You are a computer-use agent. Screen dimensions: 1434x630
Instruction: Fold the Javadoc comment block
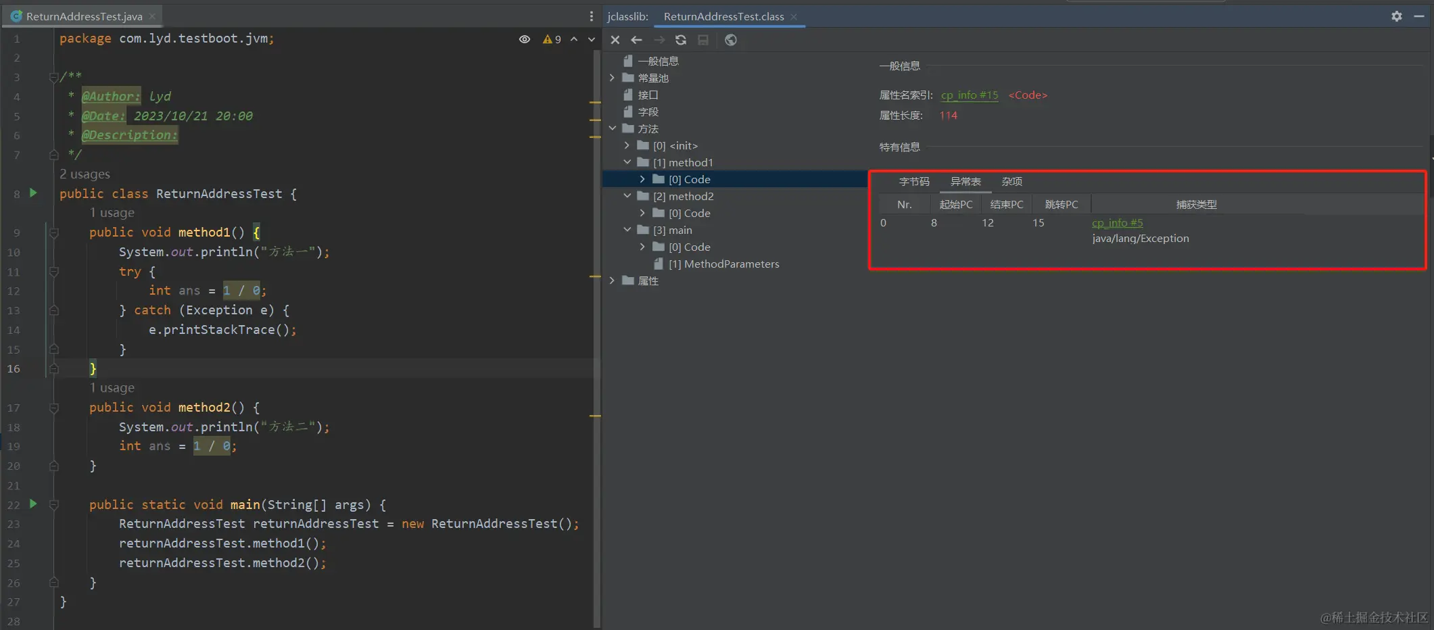[x=53, y=77]
